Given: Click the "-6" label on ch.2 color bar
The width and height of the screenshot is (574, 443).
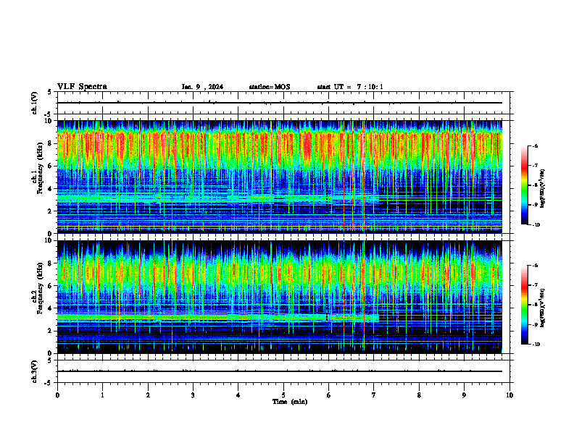Looking at the screenshot, I should coord(535,266).
